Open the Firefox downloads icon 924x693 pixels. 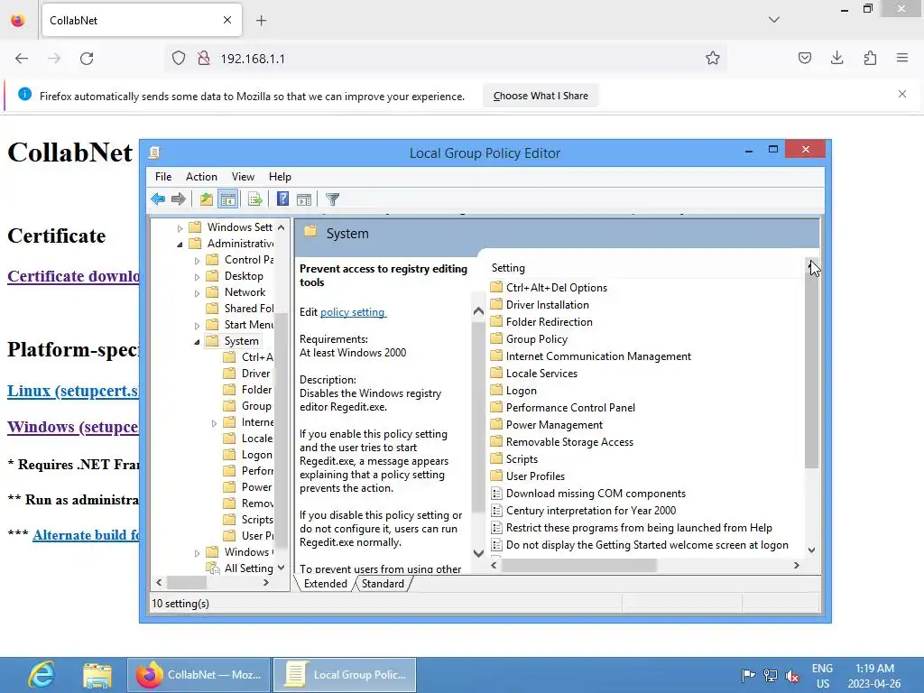(836, 58)
